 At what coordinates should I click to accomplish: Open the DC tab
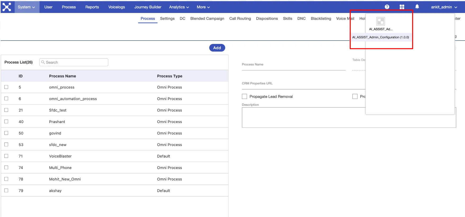[182, 19]
